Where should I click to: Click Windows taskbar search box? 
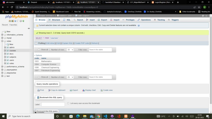(31, 116)
